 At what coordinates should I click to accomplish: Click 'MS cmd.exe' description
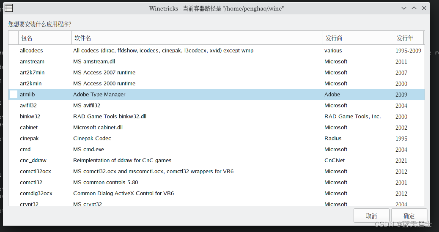coord(88,150)
